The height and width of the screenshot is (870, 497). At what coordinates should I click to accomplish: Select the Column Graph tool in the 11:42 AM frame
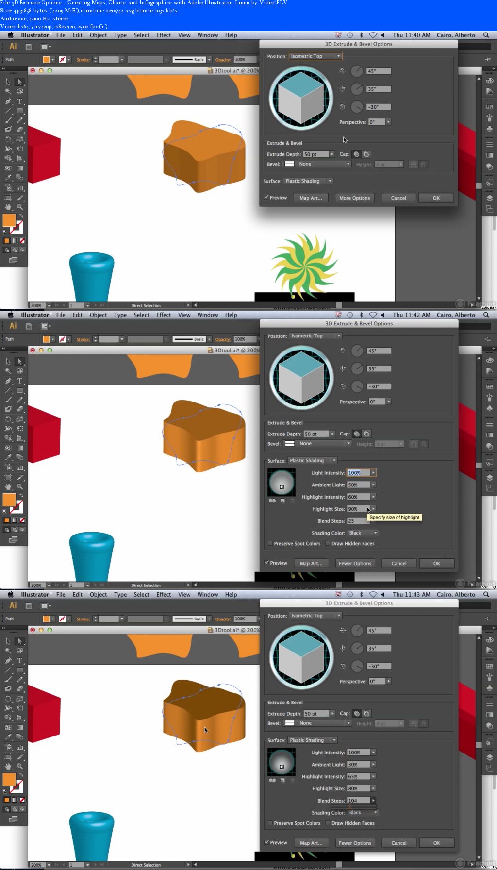point(20,467)
